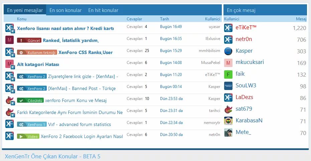Click avatar beside XenForo CSS Ranks thread
This screenshot has height=161, width=311.
pyautogui.click(x=9, y=52)
